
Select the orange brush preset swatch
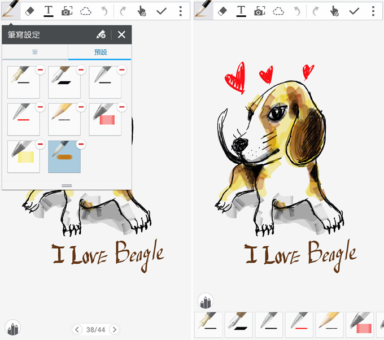tap(64, 156)
